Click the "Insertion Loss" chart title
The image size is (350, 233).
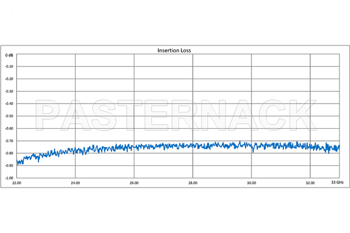[174, 50]
